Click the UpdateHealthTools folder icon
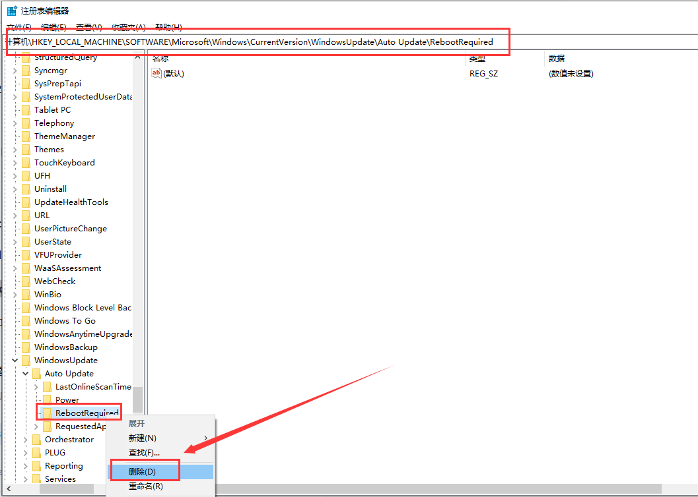The height and width of the screenshot is (497, 698). click(x=26, y=202)
